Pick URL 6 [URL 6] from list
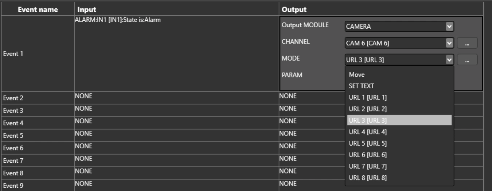Screen dimensions: 492x191 (x=368, y=155)
